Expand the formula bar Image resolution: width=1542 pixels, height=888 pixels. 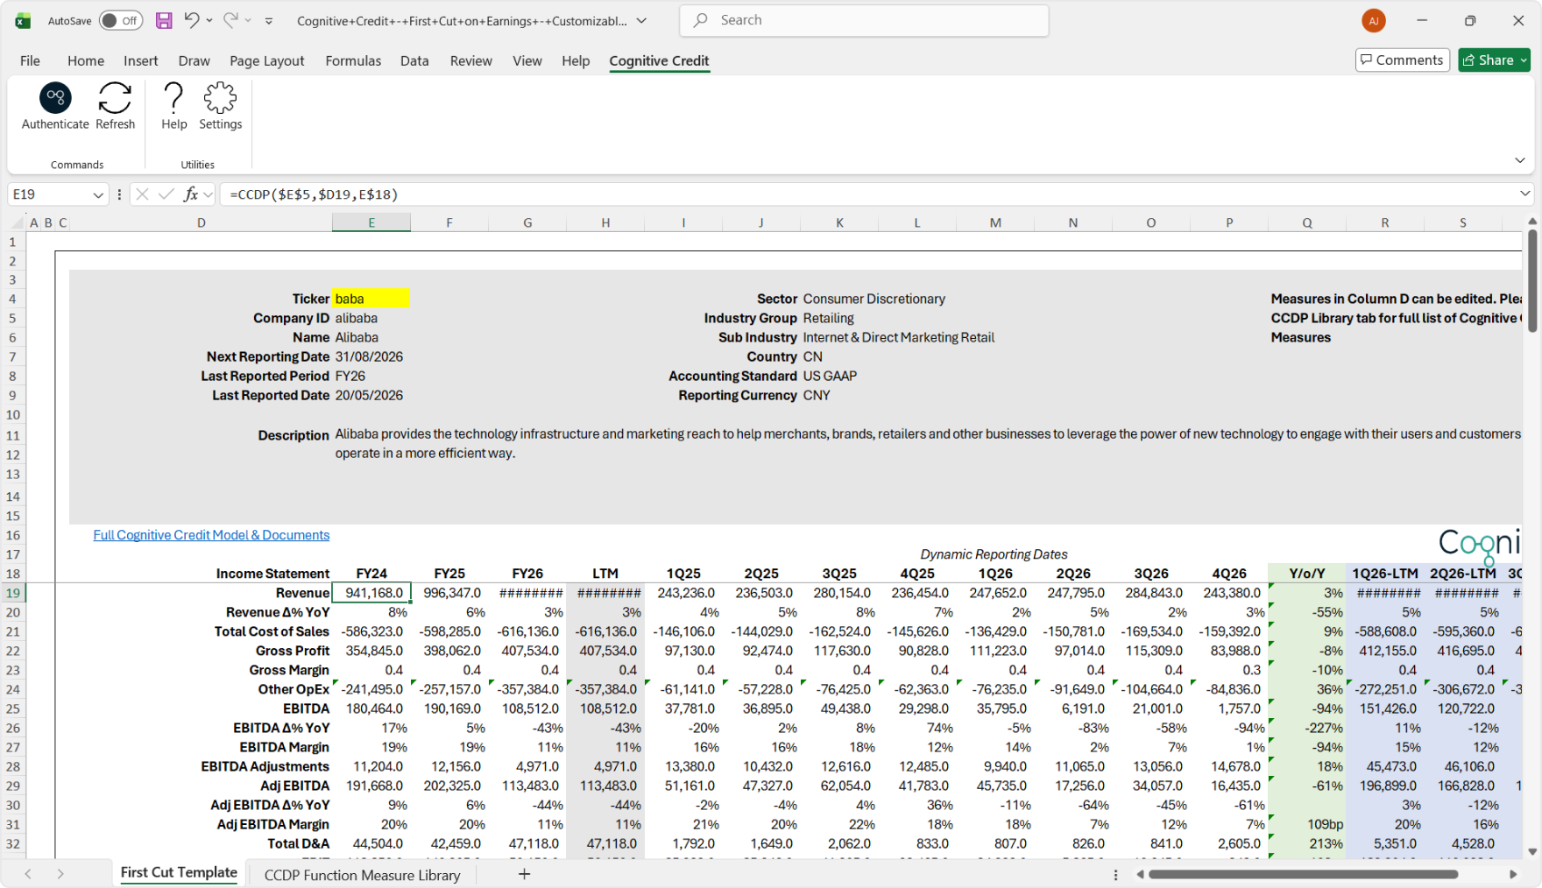(x=1525, y=194)
